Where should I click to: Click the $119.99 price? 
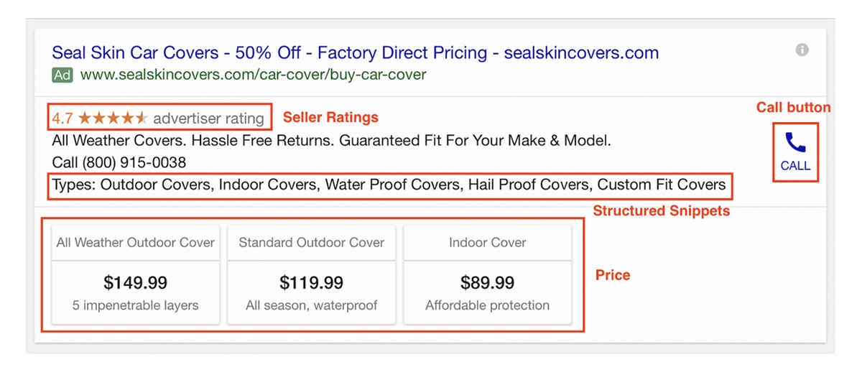pos(312,282)
